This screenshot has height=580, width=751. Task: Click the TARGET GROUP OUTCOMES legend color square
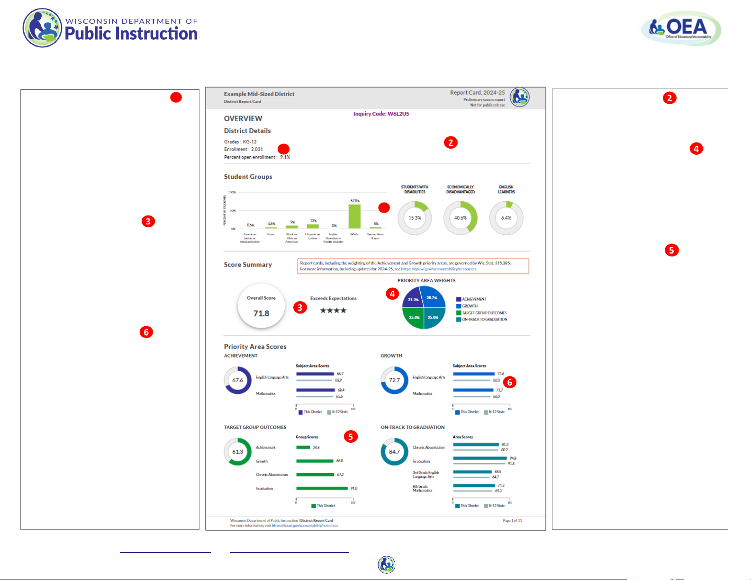tap(459, 313)
